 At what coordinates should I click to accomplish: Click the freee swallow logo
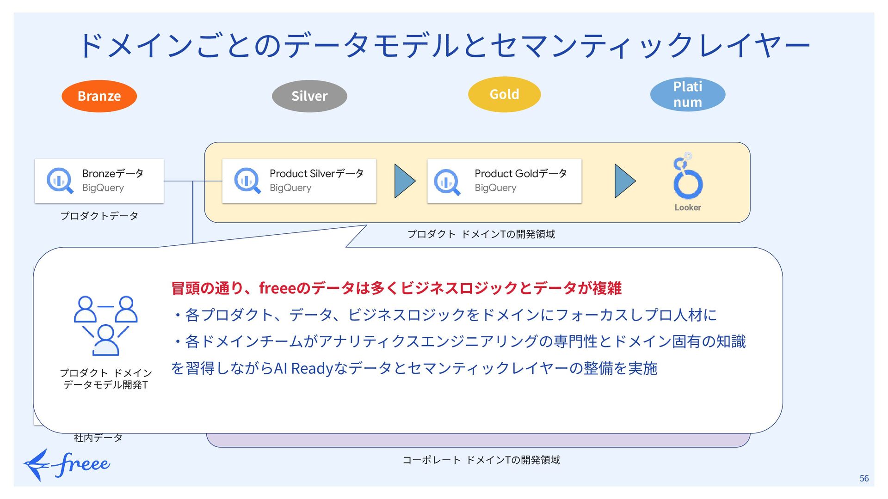click(67, 464)
